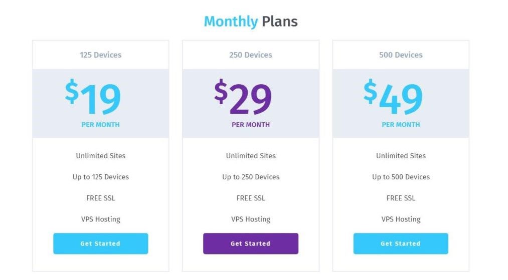Screen dimensions: 508x280
Task: Click PER MONTH under the $49 price
Action: (401, 125)
